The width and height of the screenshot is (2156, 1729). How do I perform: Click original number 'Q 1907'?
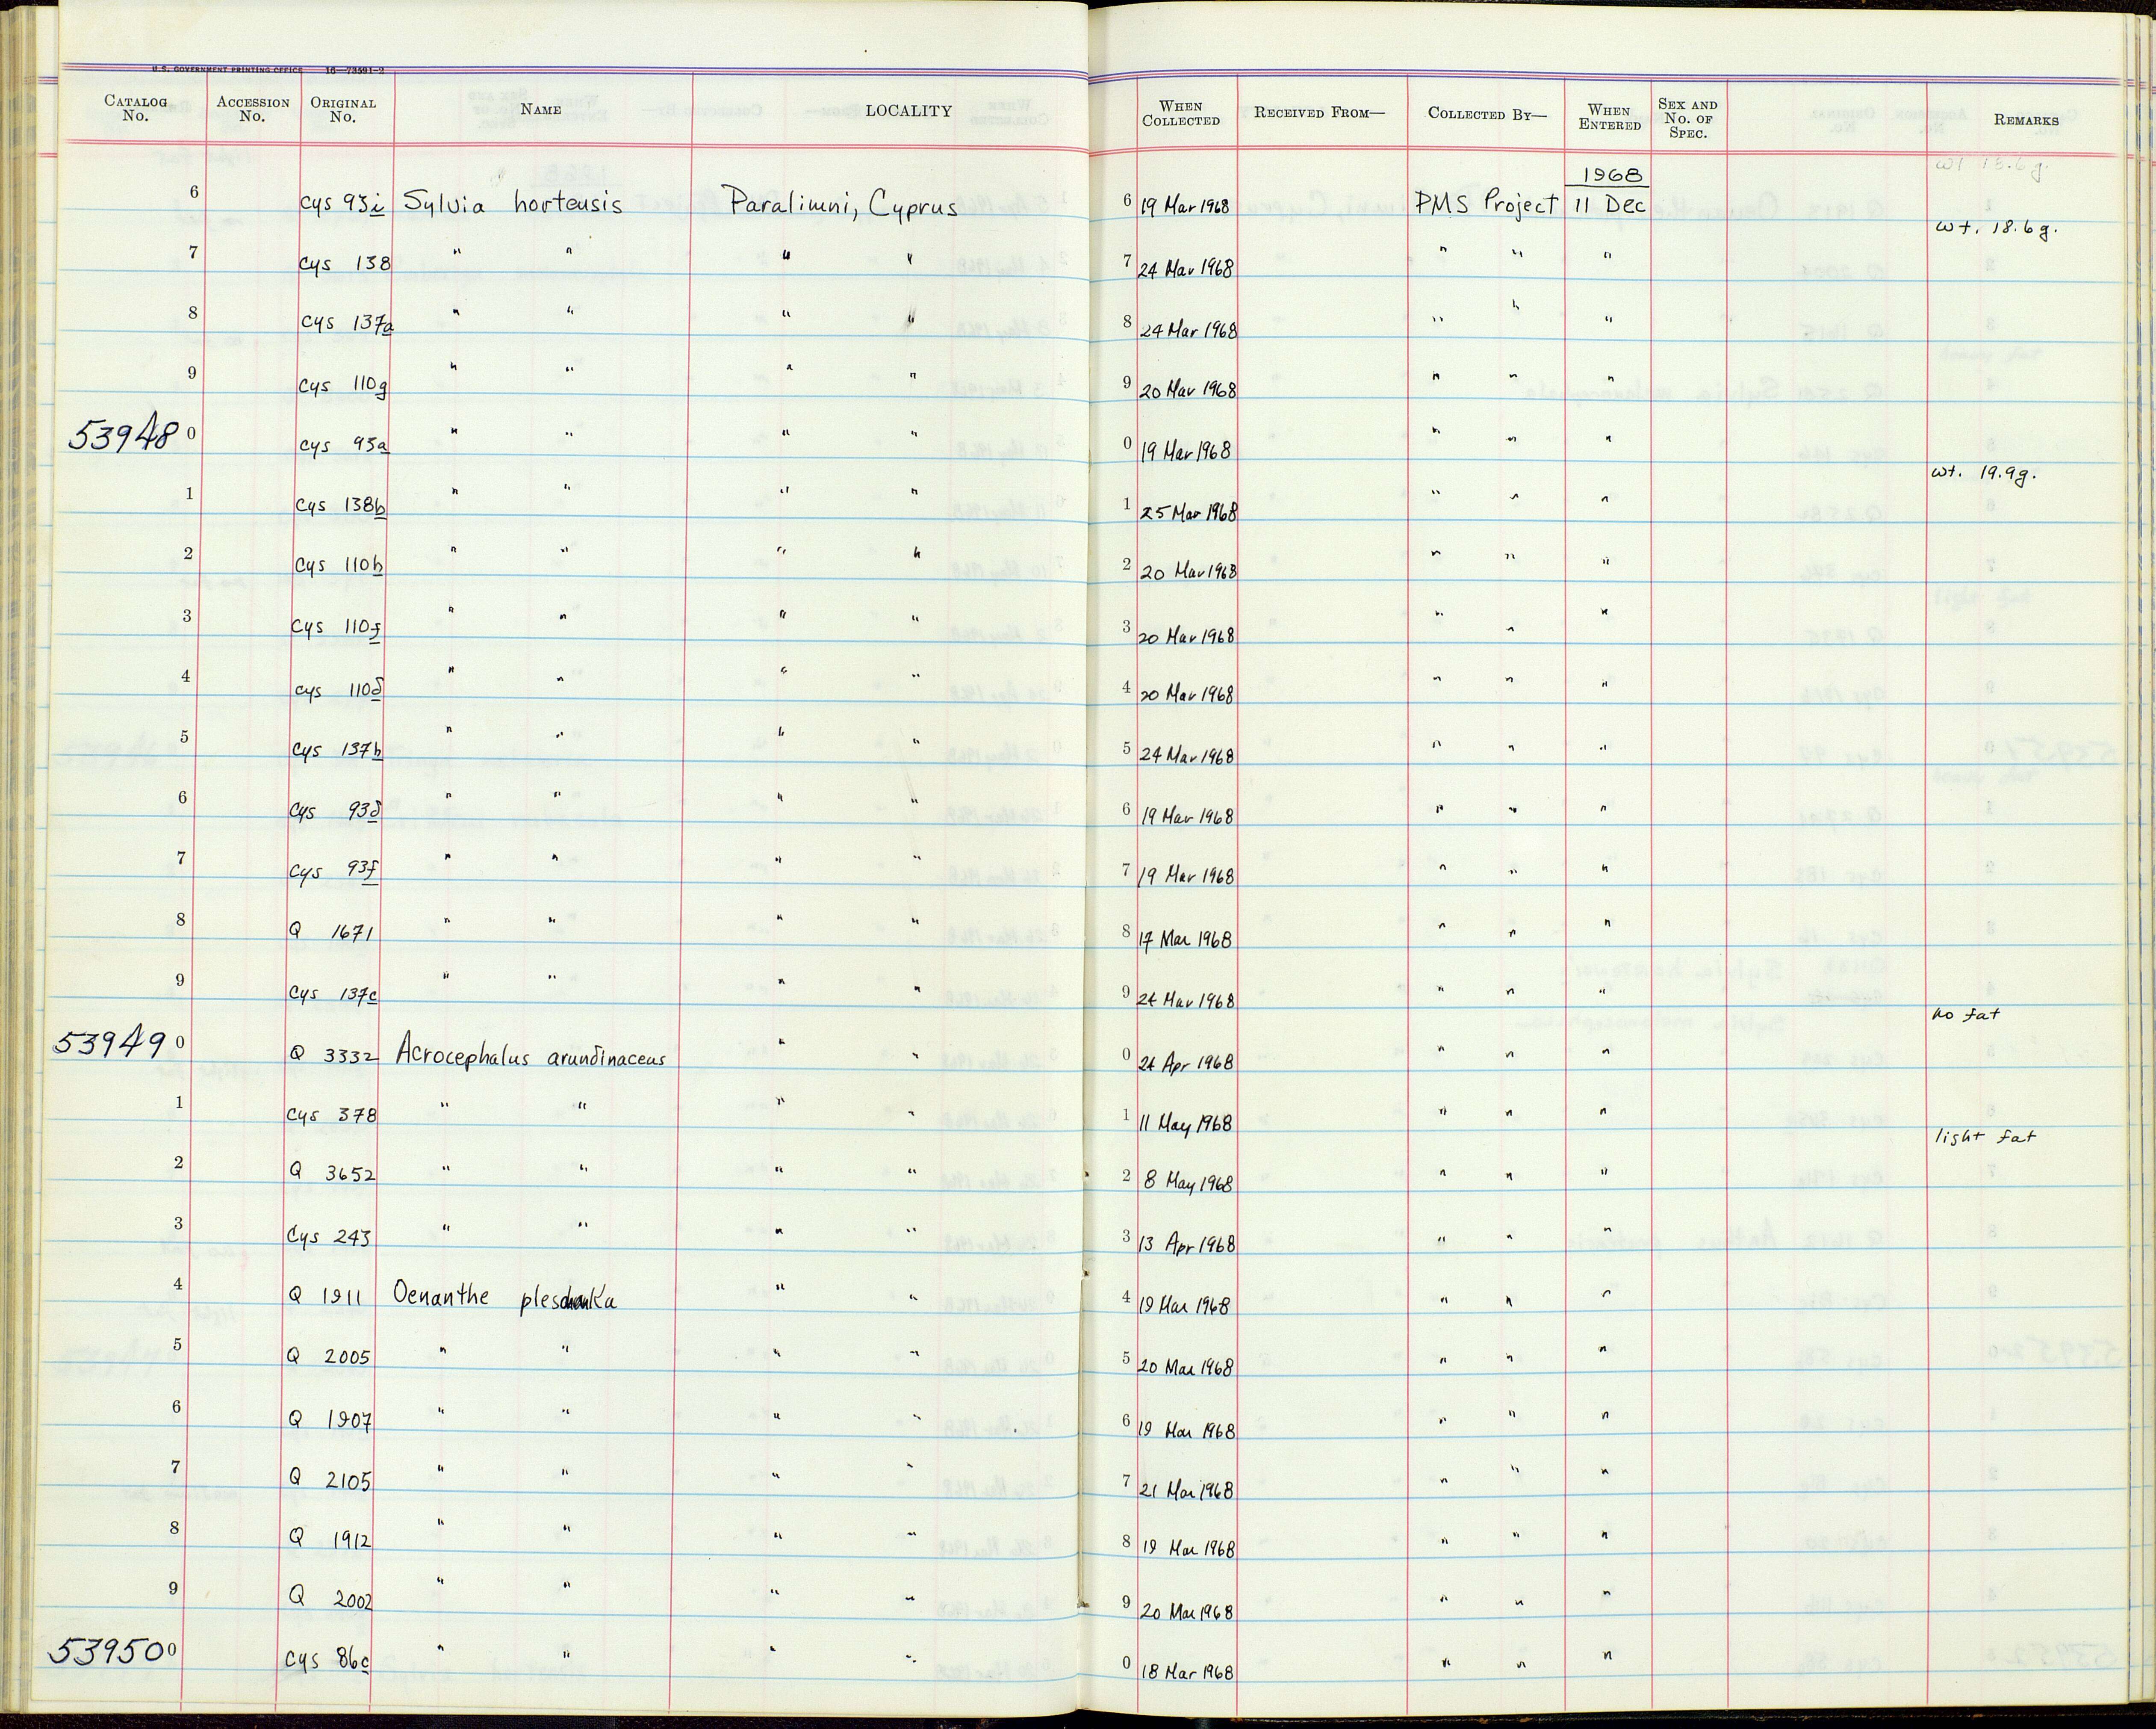coord(329,1419)
